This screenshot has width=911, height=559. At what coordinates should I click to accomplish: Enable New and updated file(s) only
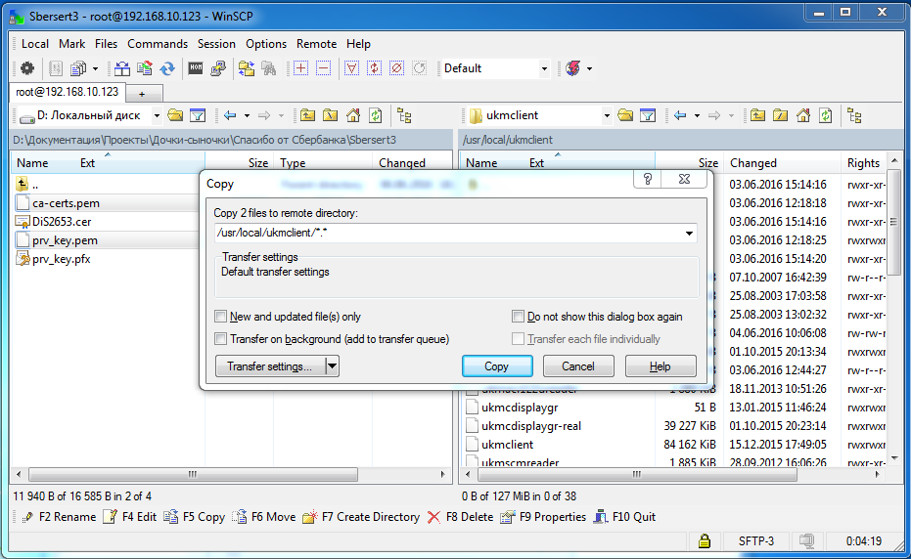(x=221, y=317)
